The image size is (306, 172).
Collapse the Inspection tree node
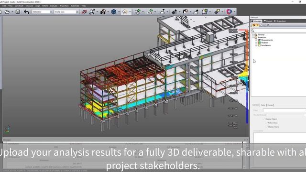click(253, 37)
